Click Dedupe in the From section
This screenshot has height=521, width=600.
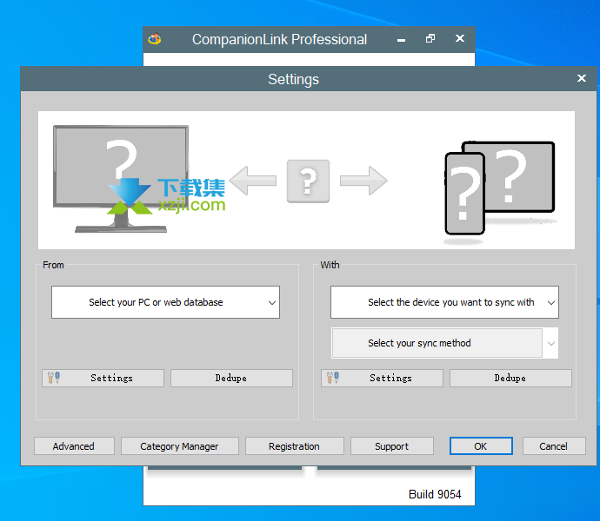tap(231, 378)
